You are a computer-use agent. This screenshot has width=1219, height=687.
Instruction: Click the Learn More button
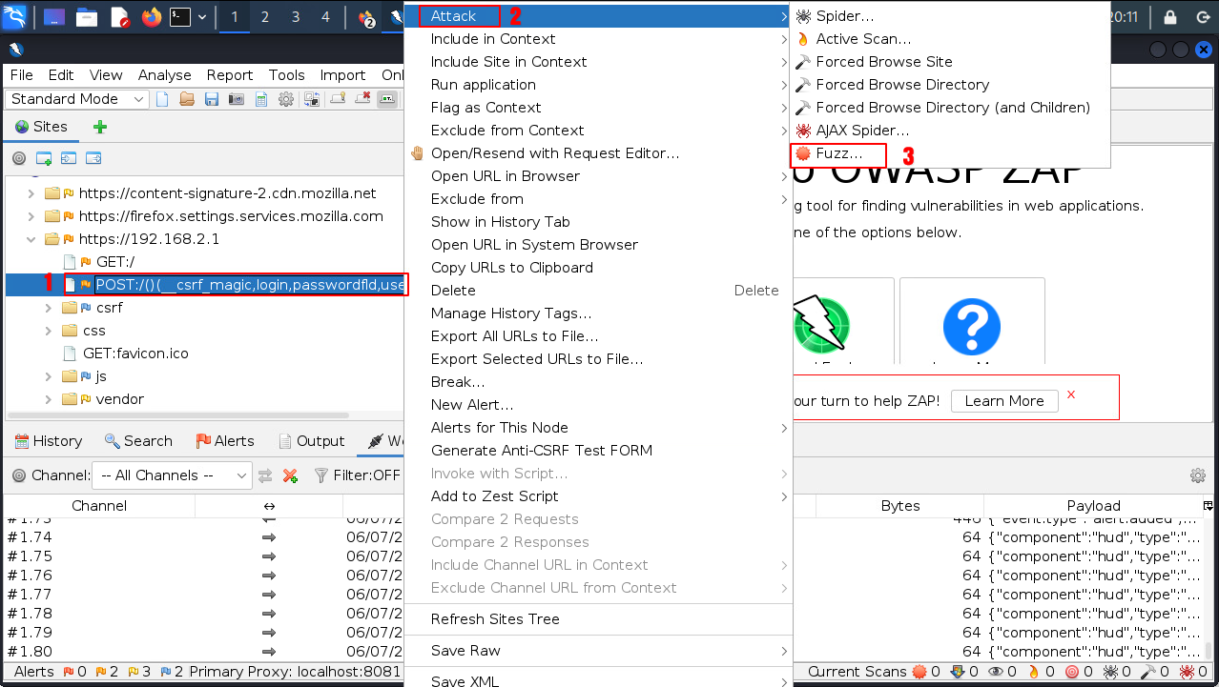1003,401
